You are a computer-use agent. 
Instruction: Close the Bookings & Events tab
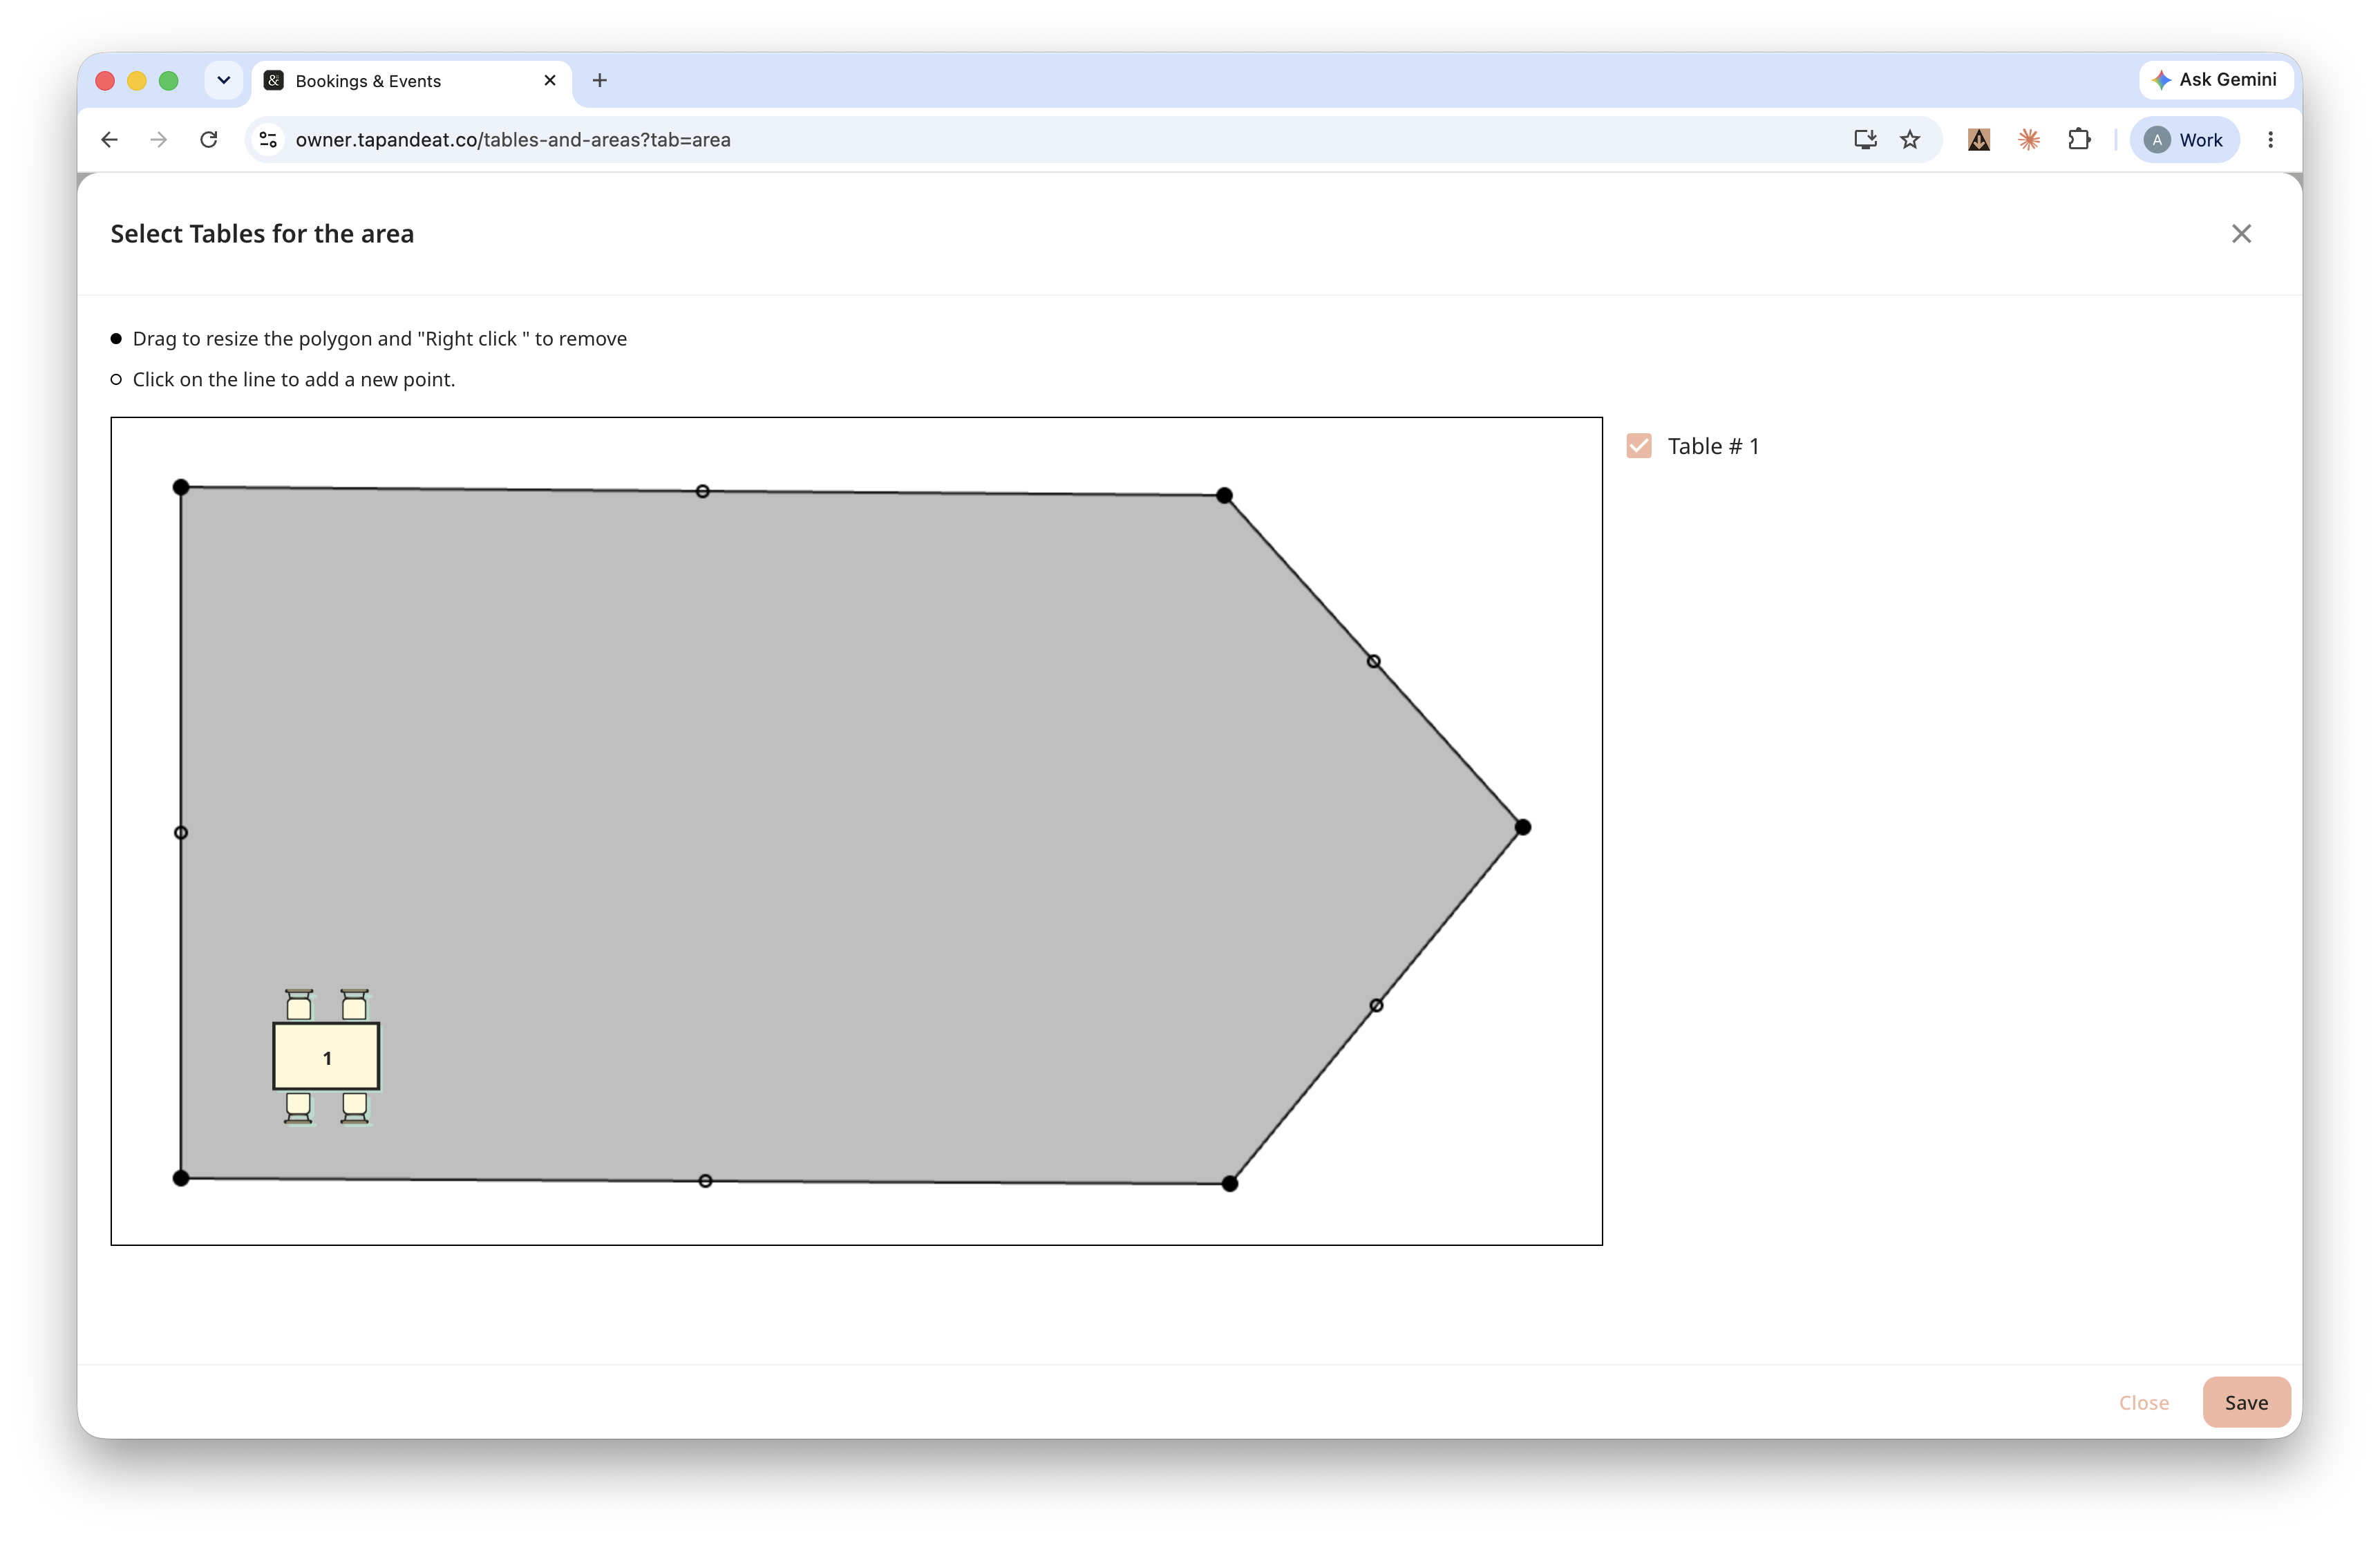pyautogui.click(x=549, y=81)
